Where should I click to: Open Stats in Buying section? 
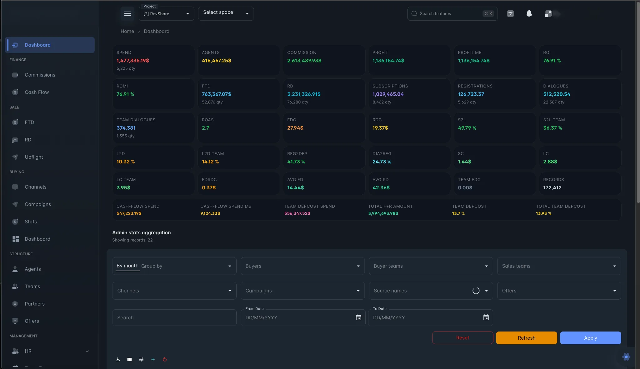click(x=49, y=222)
